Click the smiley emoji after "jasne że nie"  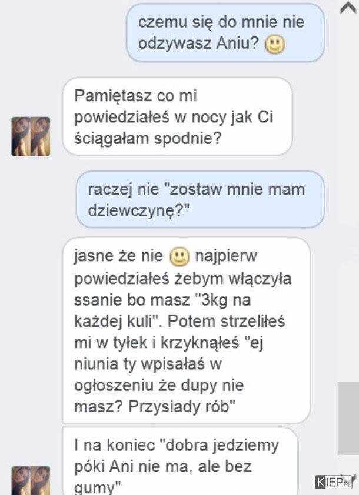[179, 257]
